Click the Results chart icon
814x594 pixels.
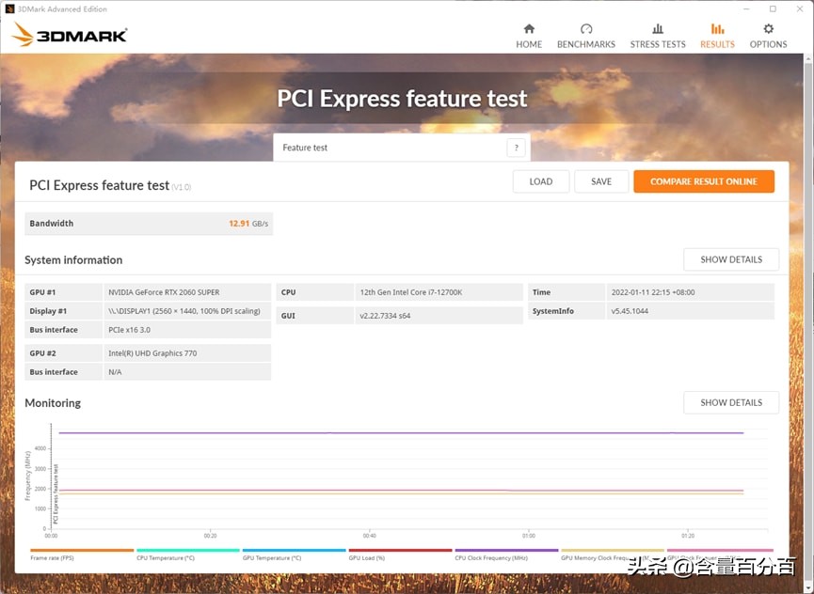click(717, 28)
